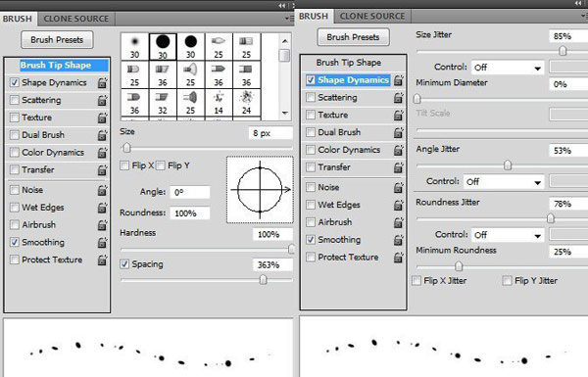Click Smoothing lock icon in right panel
Viewport: 588px width, 377px height.
[399, 240]
